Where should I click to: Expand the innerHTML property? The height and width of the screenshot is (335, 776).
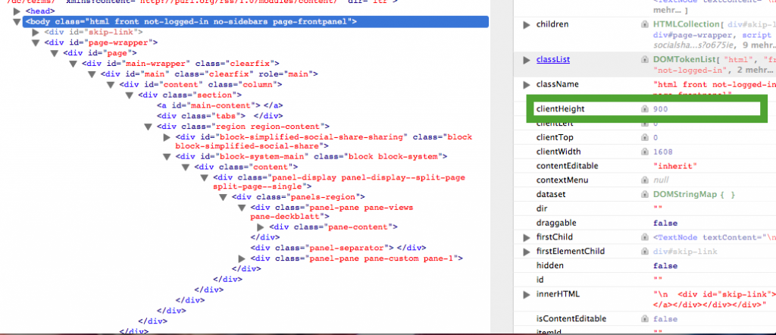527,294
